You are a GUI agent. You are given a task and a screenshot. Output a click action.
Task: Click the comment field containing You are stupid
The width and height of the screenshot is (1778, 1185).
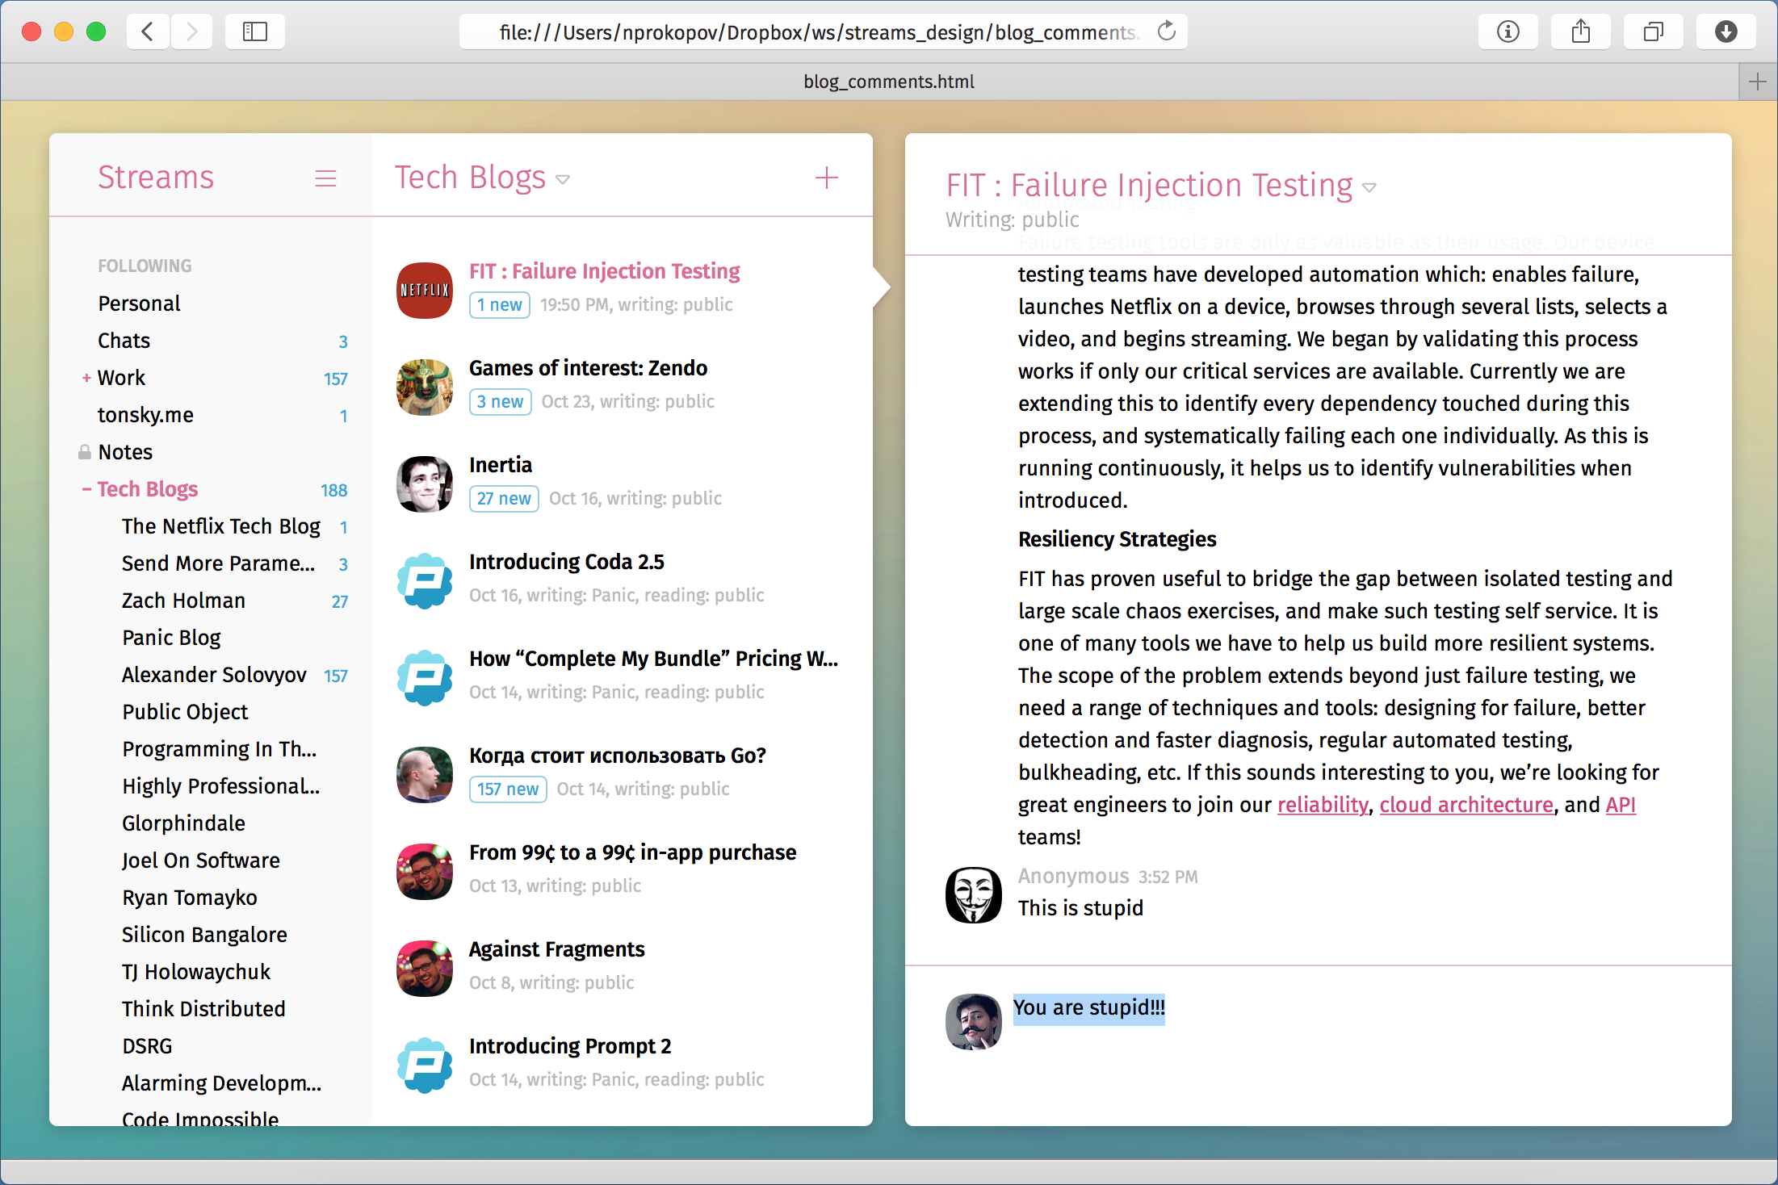1088,1008
